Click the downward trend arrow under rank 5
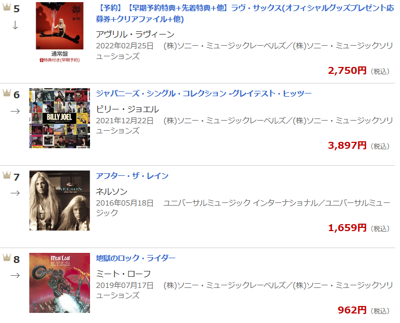Image resolution: width=400 pixels, height=323 pixels. [x=15, y=25]
